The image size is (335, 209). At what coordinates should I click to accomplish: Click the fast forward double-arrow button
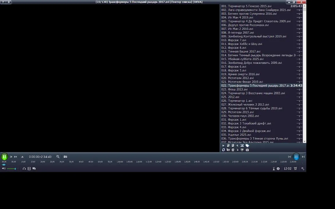16,157
